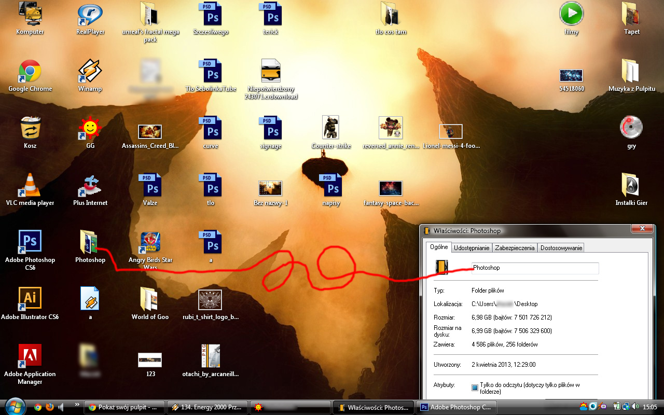Toggle the Tylko do odczytu checkbox
The image size is (664, 415).
(475, 388)
